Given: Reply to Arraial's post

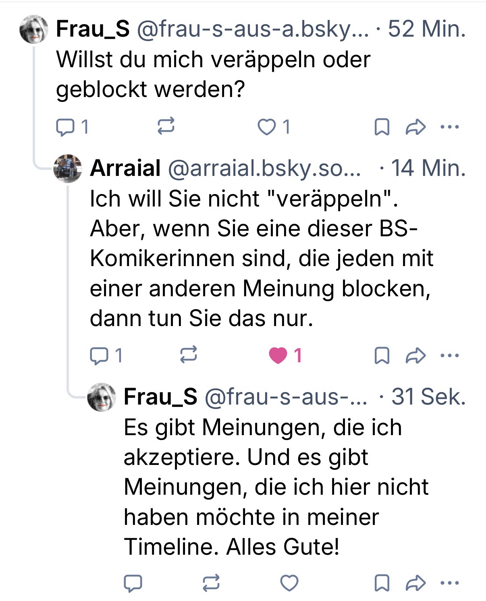Looking at the screenshot, I should [x=97, y=355].
